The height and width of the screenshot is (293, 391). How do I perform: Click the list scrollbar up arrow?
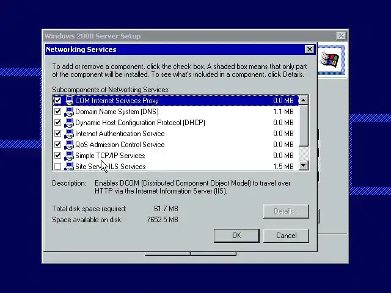pyautogui.click(x=304, y=100)
